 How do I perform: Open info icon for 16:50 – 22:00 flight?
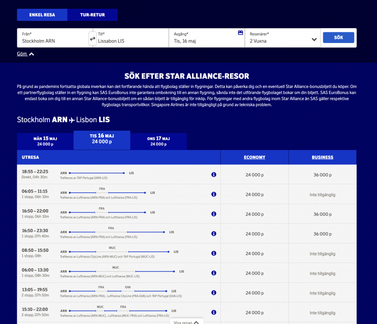214,214
